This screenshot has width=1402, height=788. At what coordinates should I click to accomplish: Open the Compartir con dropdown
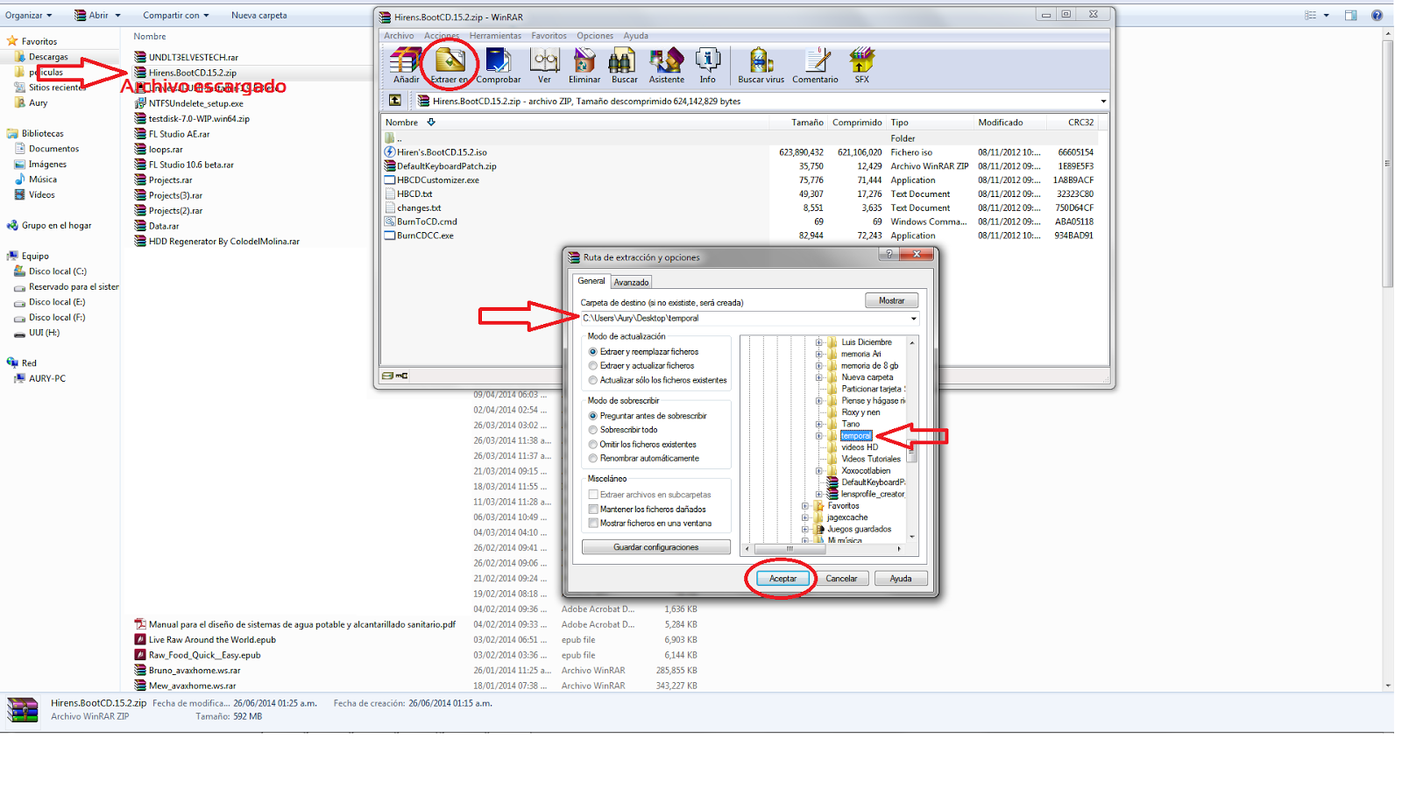(176, 15)
